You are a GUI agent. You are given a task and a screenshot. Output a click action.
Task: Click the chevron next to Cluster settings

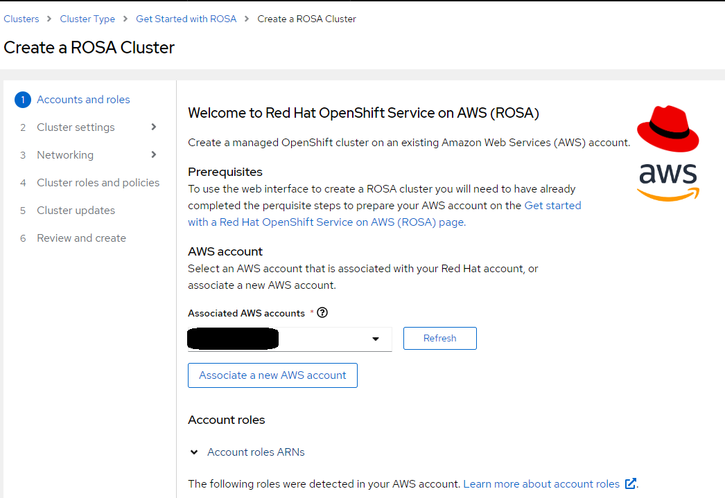tap(155, 127)
